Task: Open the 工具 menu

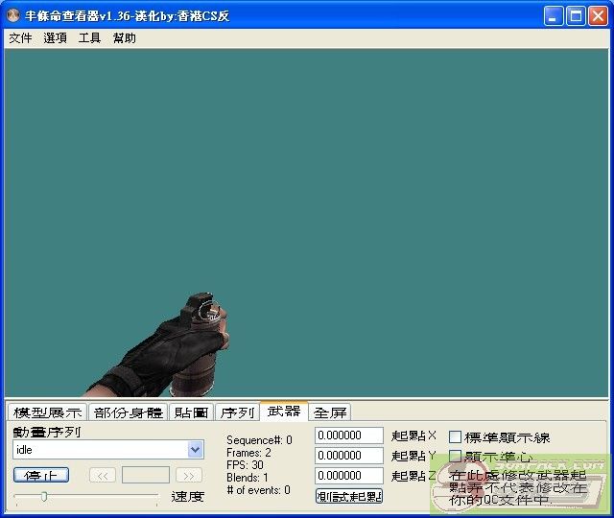Action: [x=89, y=38]
